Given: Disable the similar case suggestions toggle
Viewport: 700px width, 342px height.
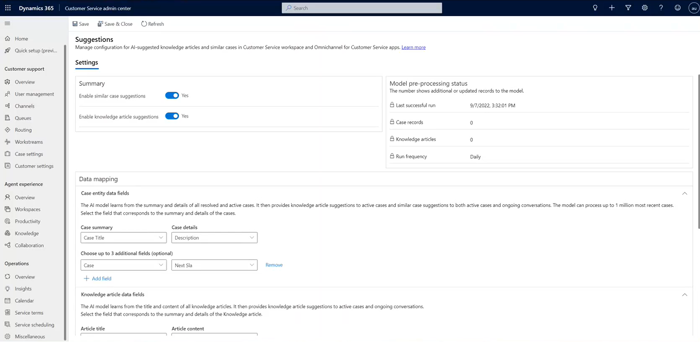Looking at the screenshot, I should click(x=171, y=95).
